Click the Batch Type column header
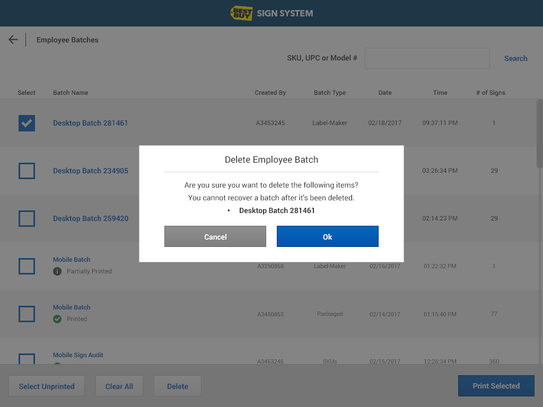The width and height of the screenshot is (543, 407). click(x=330, y=93)
